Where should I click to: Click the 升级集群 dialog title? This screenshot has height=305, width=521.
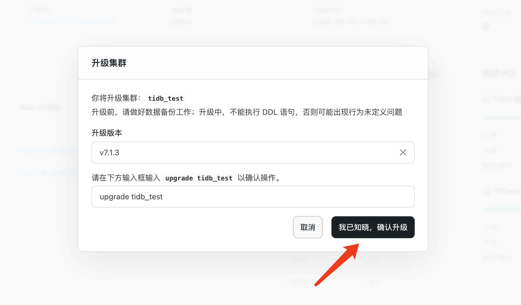109,63
